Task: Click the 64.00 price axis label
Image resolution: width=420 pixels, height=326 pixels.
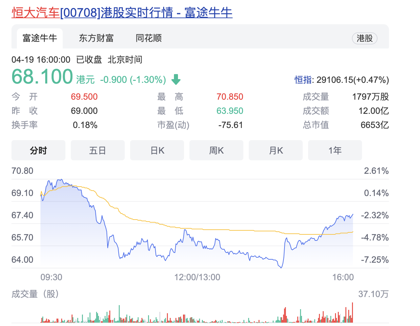Action: point(22,260)
